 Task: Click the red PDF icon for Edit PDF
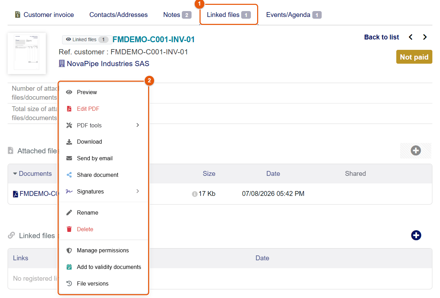tap(69, 109)
